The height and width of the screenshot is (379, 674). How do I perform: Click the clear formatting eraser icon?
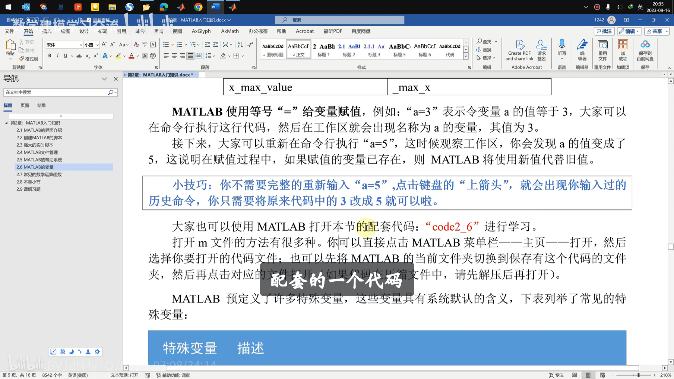click(x=136, y=45)
